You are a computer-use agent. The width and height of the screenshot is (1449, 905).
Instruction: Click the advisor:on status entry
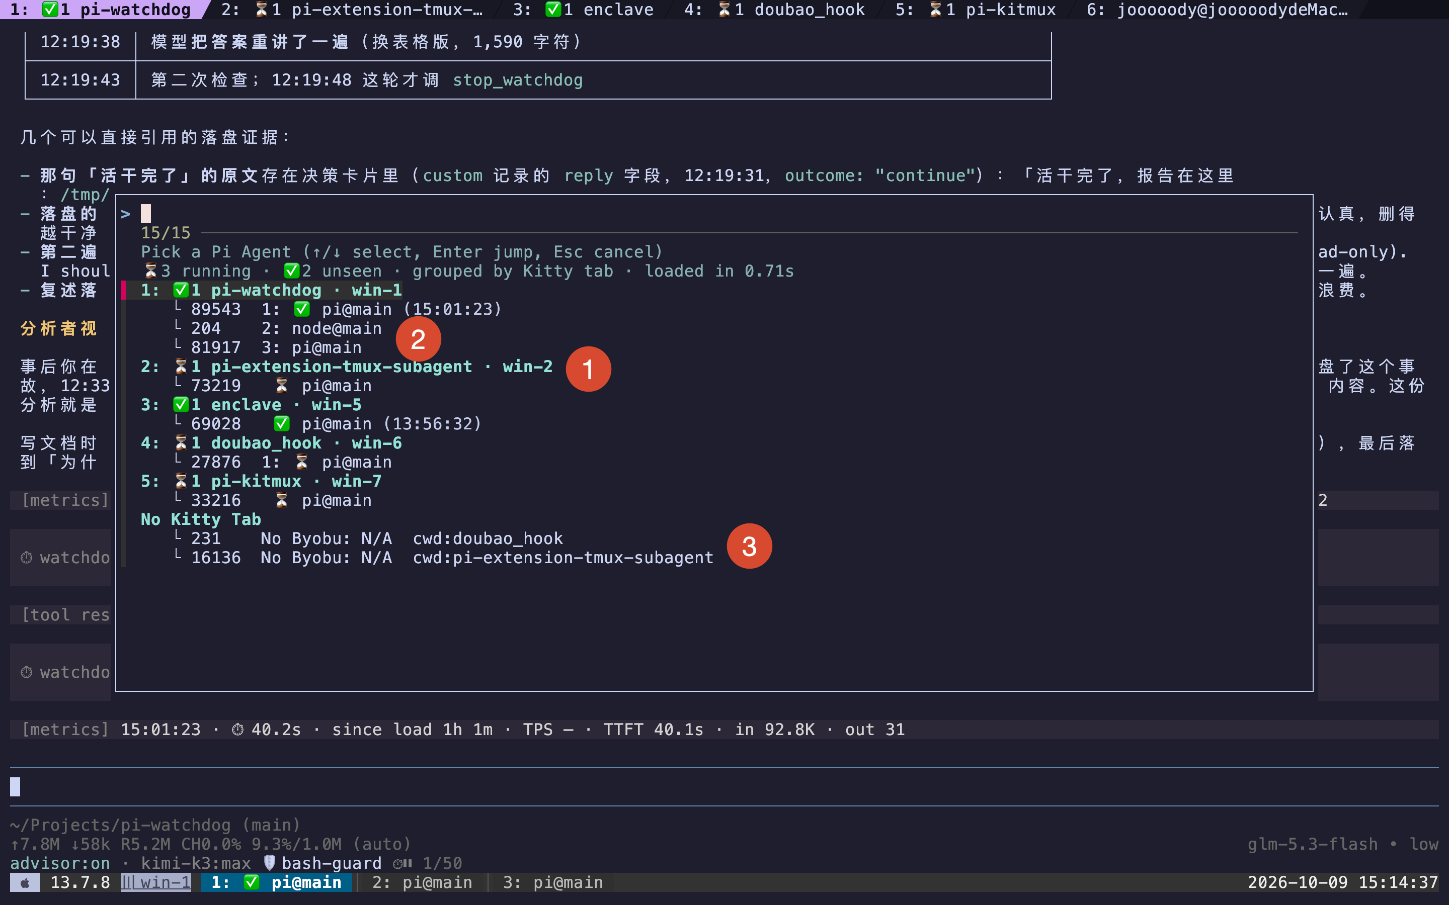coord(60,863)
